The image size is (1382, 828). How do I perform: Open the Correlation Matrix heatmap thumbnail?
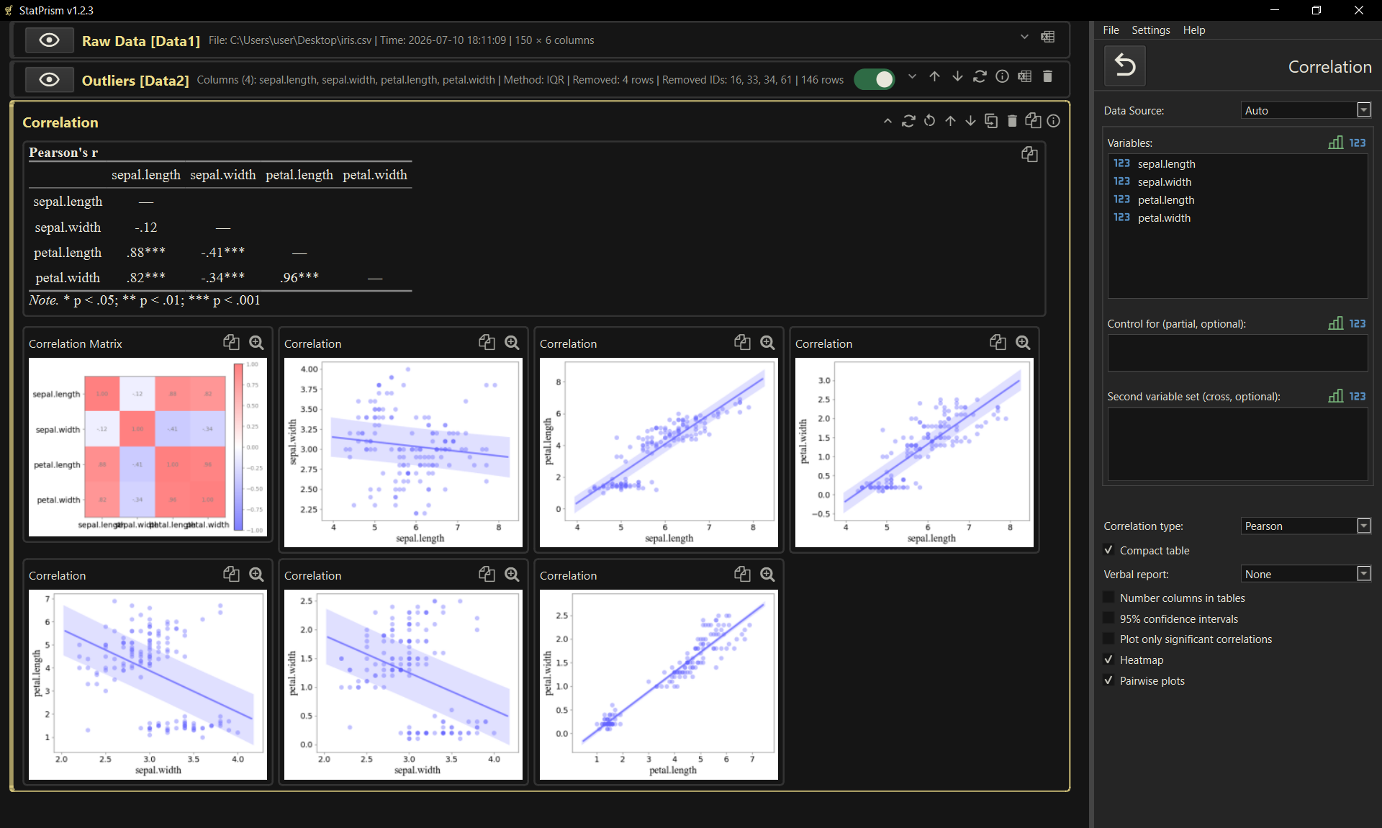point(148,447)
